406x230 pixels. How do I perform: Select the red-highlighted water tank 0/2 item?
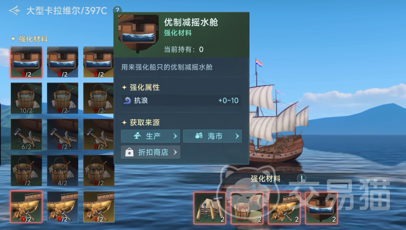[x=26, y=62]
